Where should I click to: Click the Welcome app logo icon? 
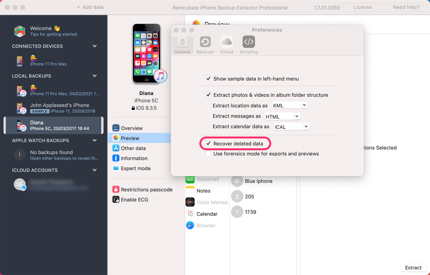[x=20, y=31]
